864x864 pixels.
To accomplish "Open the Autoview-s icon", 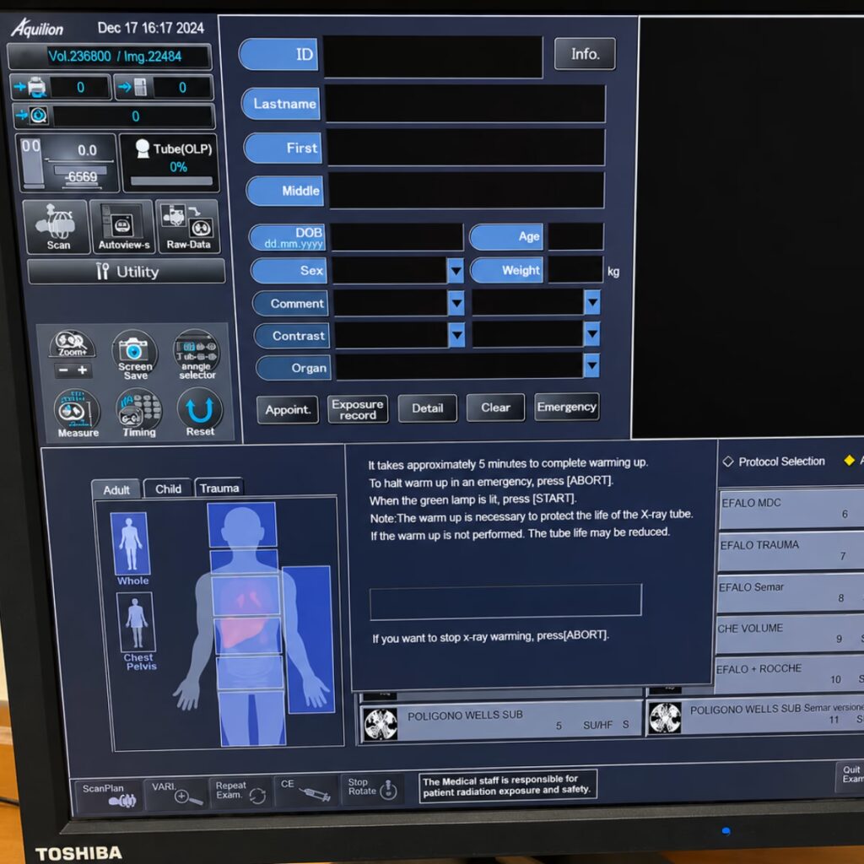I will click(122, 226).
